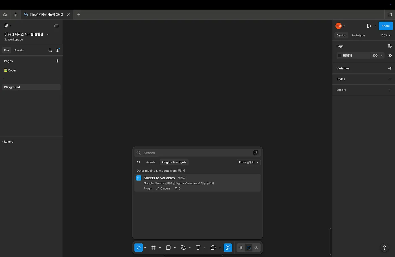Switch to Draw mode icon

click(x=241, y=248)
